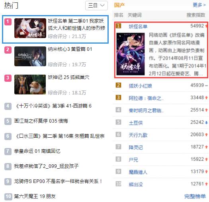Click the 更多 link in 国产 header
The width and height of the screenshot is (209, 202).
pos(199,5)
